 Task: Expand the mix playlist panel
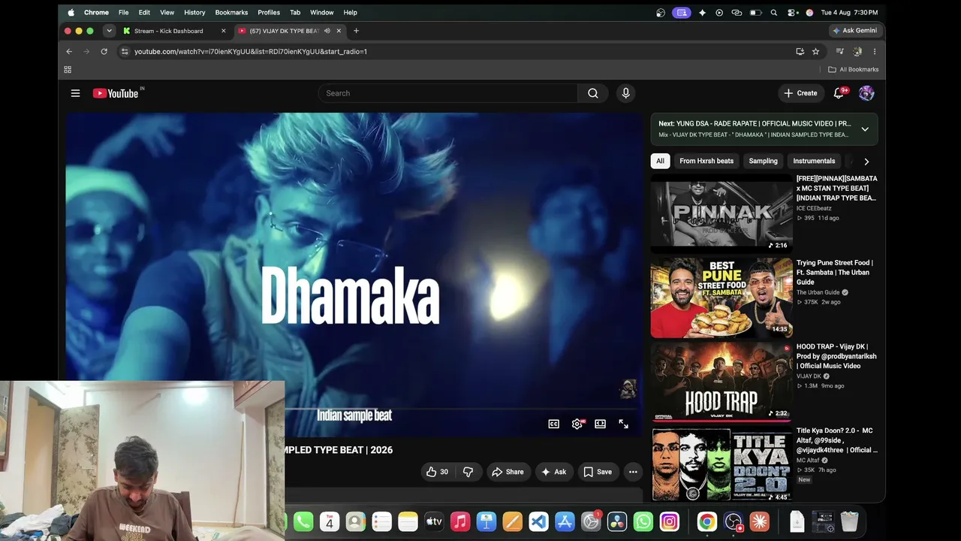pos(865,129)
